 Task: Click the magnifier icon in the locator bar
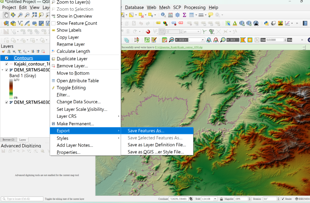coord(4,199)
